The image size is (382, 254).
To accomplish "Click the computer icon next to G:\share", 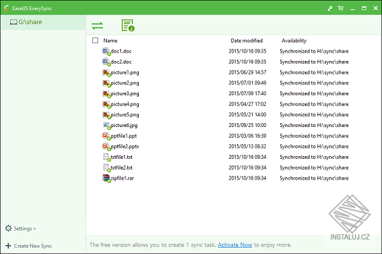I will point(13,22).
